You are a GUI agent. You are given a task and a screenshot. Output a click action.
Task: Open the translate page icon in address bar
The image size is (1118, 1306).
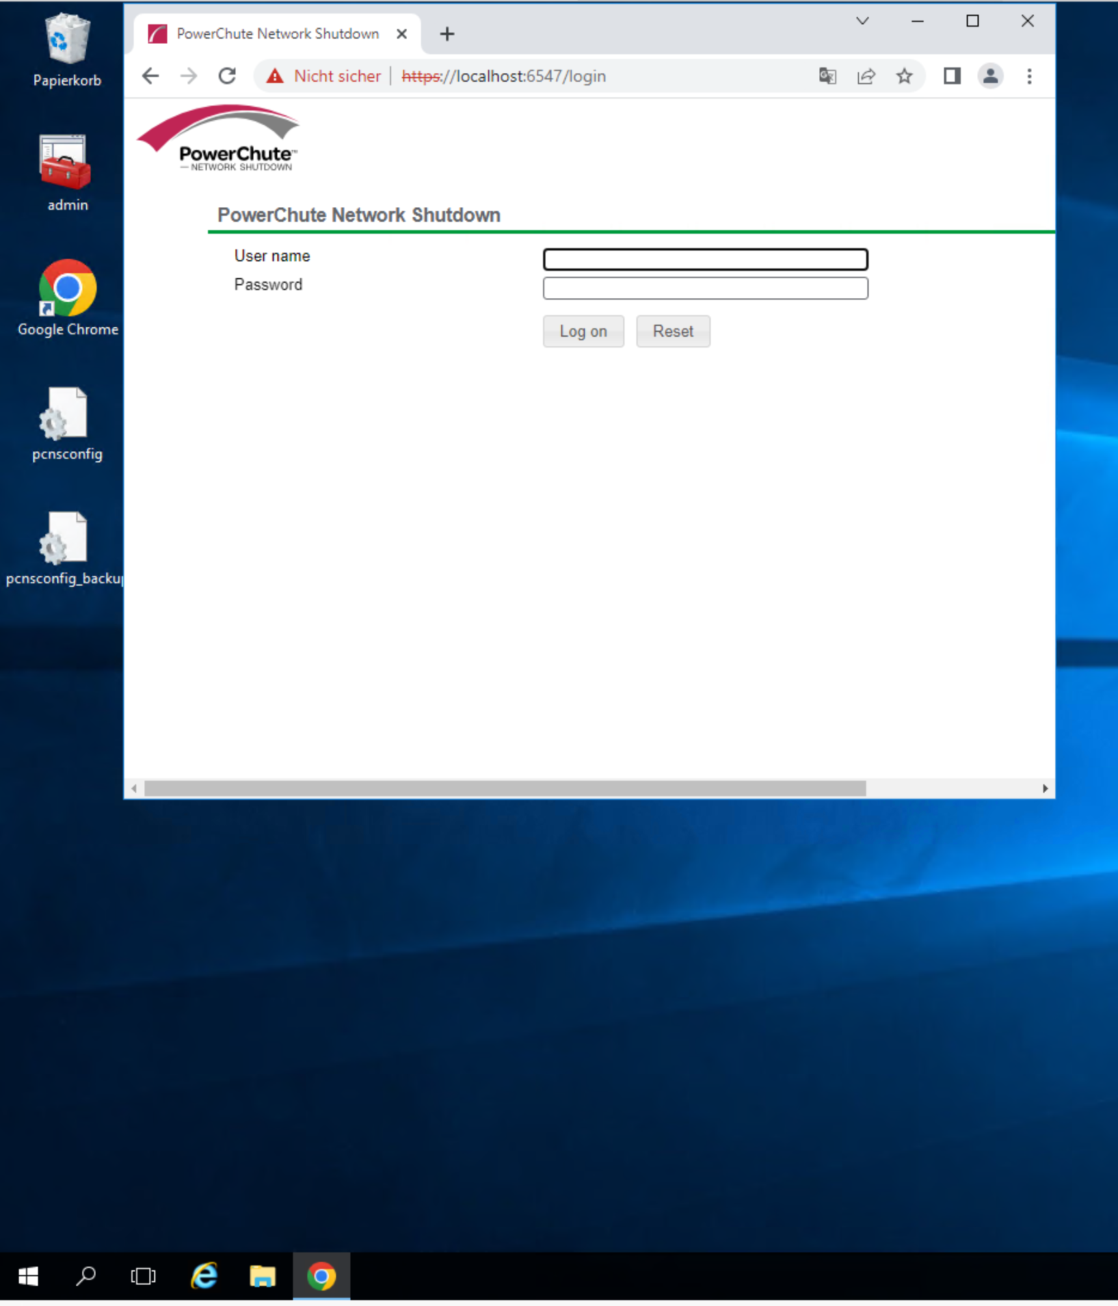coord(827,76)
